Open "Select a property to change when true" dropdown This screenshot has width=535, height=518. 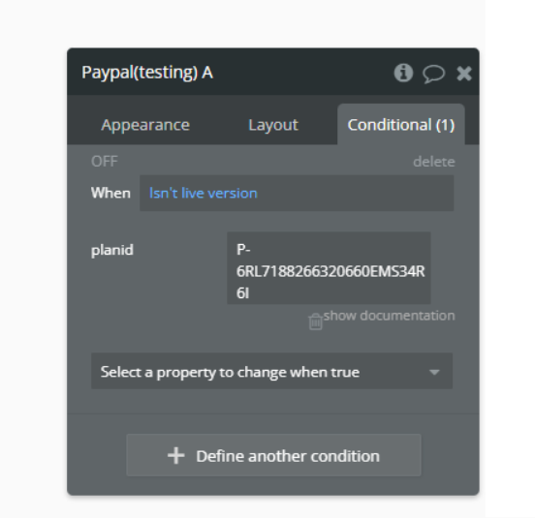click(x=272, y=371)
